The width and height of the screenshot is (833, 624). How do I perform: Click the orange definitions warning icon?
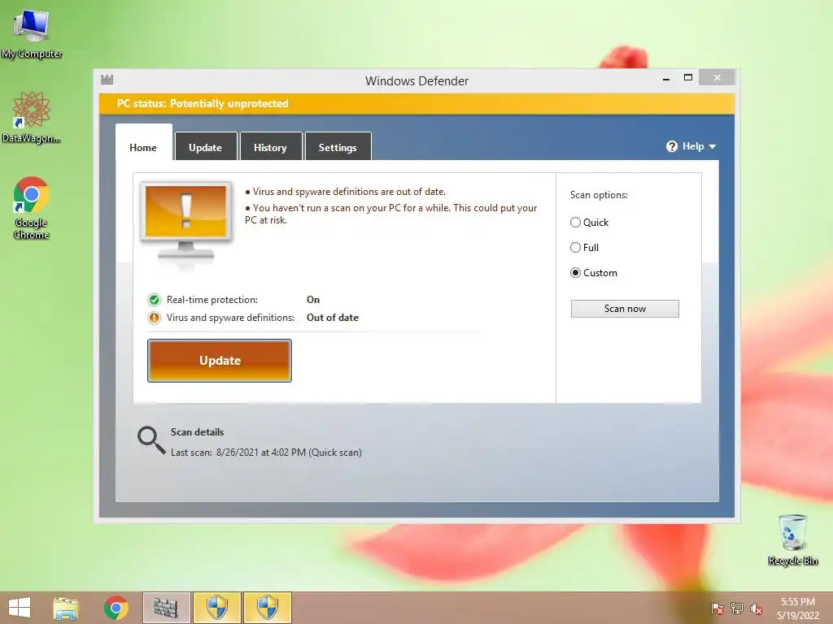pyautogui.click(x=154, y=318)
